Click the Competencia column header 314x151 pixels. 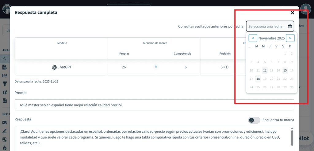tap(182, 53)
